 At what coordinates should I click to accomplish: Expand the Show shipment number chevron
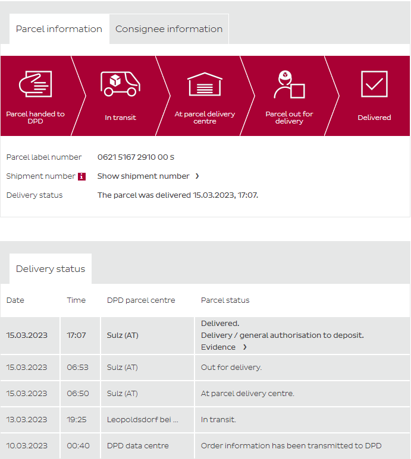coord(197,176)
